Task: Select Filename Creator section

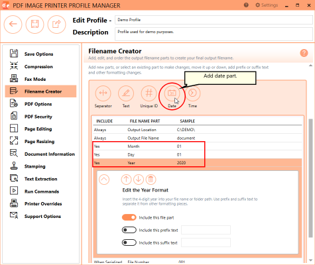Action: point(41,91)
